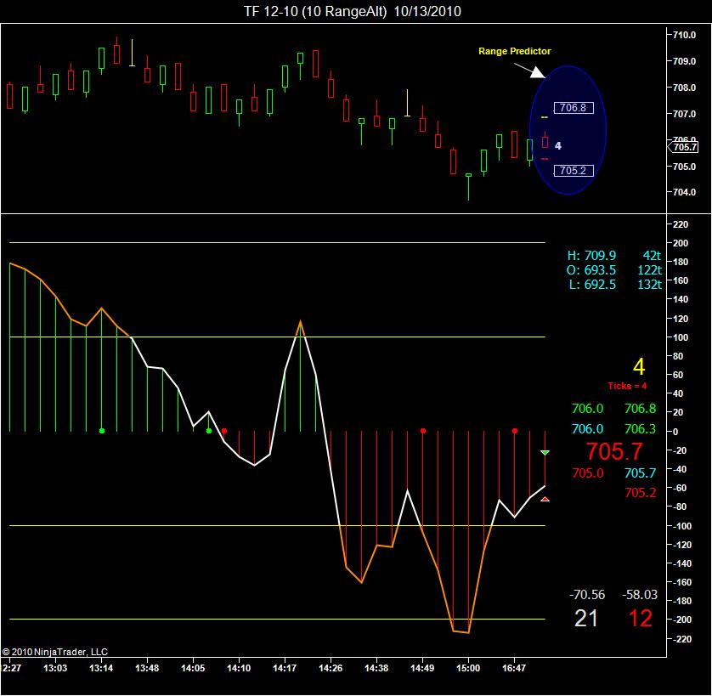
Task: Click the red Ticks = 4 label
Action: (x=627, y=386)
